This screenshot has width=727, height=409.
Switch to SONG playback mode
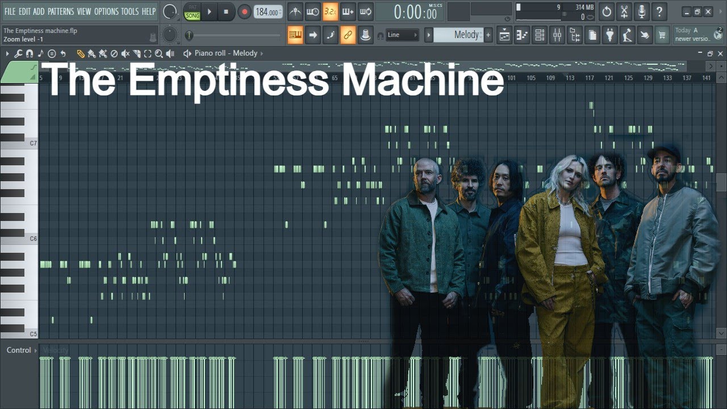pyautogui.click(x=193, y=15)
